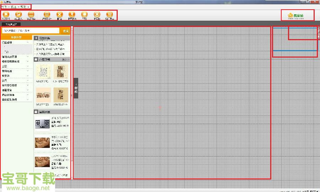
Task: Click the sun-shaped toolbar icon
Action: click(x=85, y=15)
